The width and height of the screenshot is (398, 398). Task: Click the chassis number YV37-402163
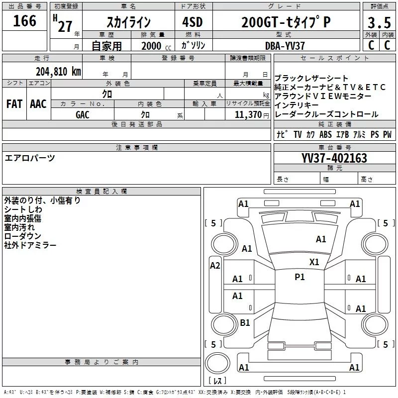pyautogui.click(x=334, y=158)
